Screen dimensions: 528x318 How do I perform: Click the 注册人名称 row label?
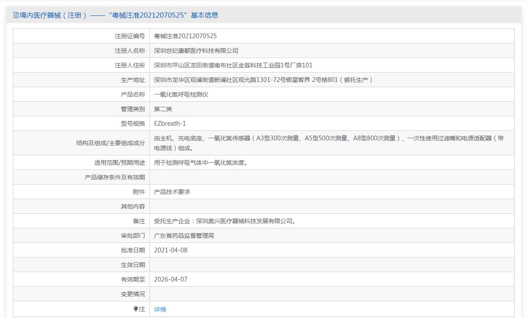point(130,51)
